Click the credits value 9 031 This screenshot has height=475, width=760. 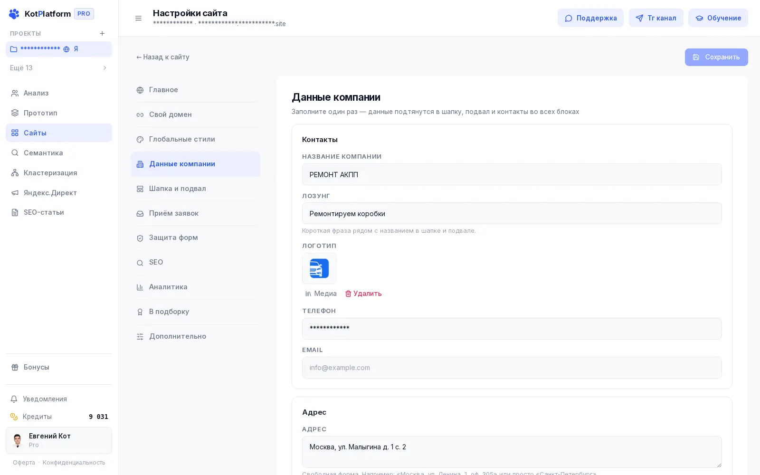[98, 417]
